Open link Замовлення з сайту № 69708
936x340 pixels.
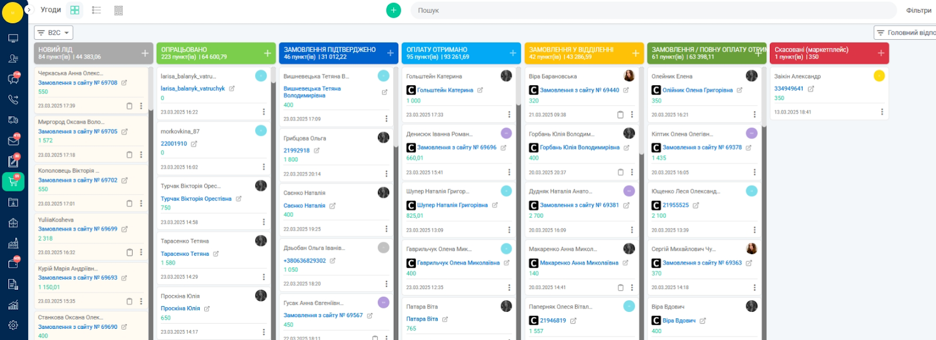pos(78,83)
